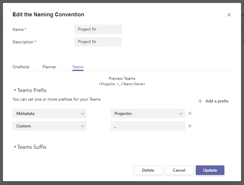This screenshot has height=185, width=244.
Task: Click the 'You can set one or more prefixes' text
Action: (x=57, y=99)
